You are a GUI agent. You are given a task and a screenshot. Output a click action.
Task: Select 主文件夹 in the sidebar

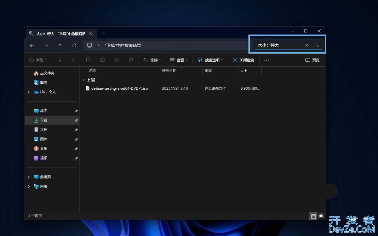click(47, 73)
